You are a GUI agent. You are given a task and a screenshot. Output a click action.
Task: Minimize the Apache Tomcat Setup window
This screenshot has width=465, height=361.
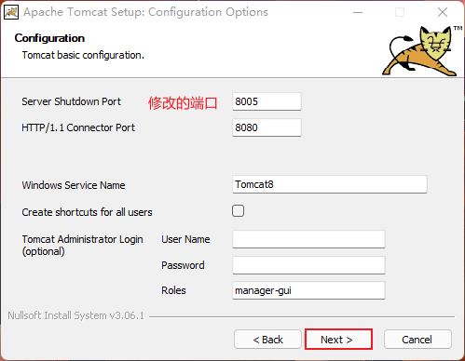coord(358,12)
